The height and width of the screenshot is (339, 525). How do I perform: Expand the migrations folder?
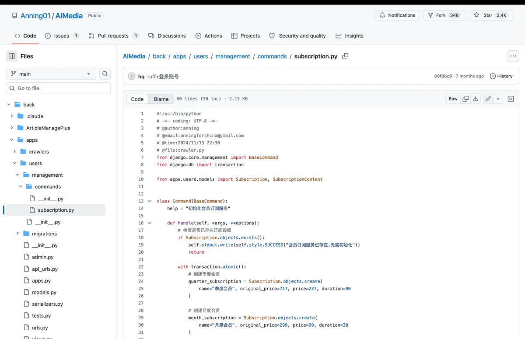pyautogui.click(x=17, y=234)
